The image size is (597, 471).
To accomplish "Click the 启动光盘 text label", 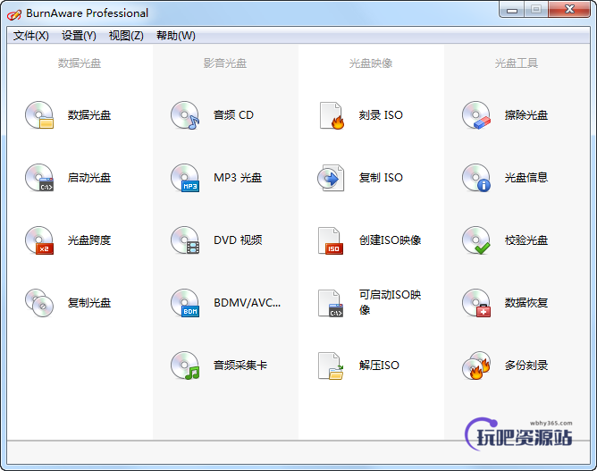I will [x=89, y=178].
